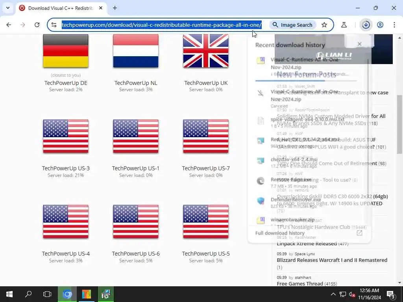403x302 pixels.
Task: Open the installer app taskbar icon
Action: [105, 294]
